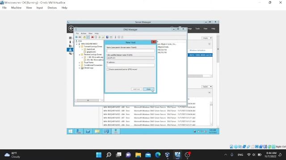This screenshot has width=286, height=160.
Task: Open the Tools menu in Server Manager
Action: (198, 28)
